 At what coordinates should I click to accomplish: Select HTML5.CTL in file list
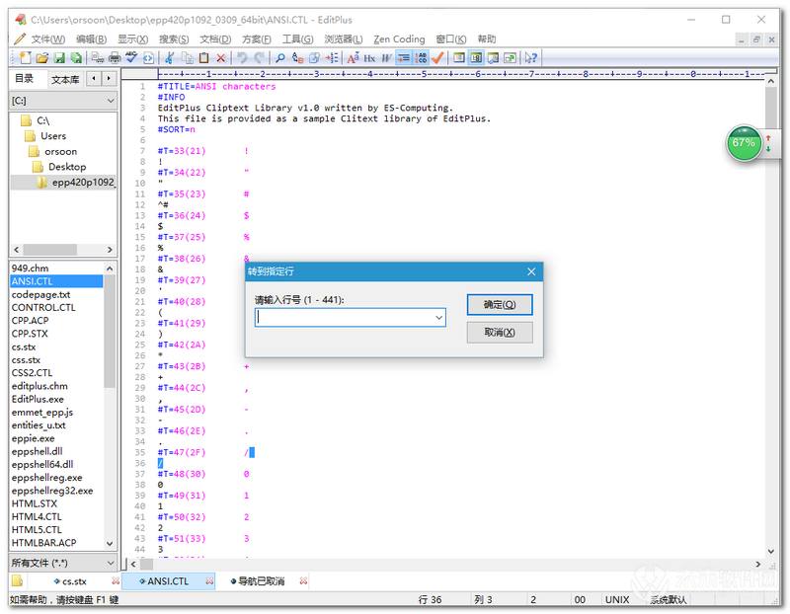[x=37, y=530]
